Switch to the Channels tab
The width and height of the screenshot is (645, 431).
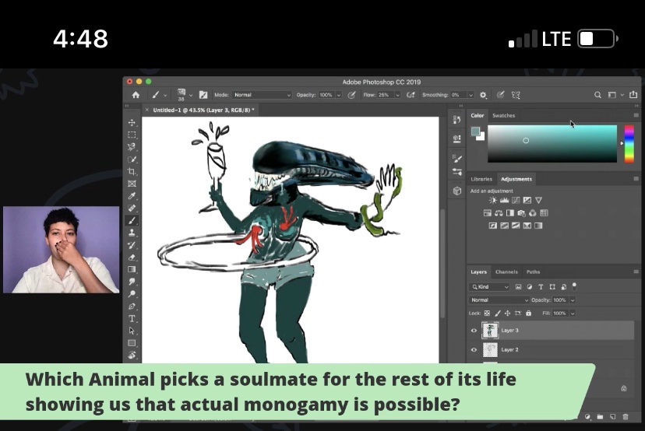pyautogui.click(x=506, y=272)
